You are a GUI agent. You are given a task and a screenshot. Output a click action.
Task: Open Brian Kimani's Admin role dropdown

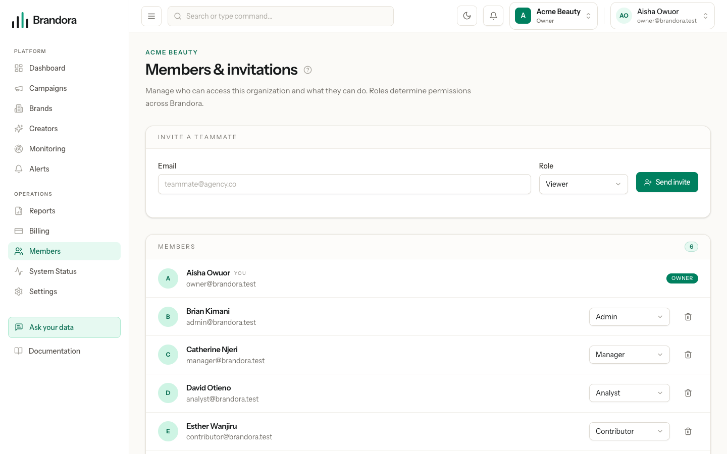tap(629, 317)
